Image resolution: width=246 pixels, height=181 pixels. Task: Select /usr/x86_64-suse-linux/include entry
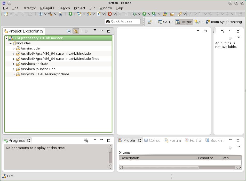pos(45,74)
